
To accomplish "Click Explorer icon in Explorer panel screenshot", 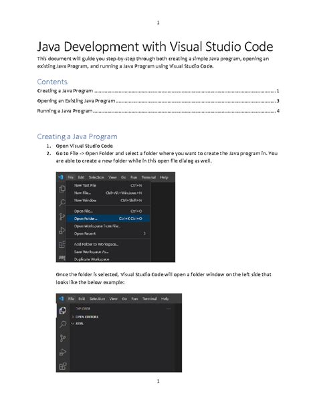I will point(62,310).
